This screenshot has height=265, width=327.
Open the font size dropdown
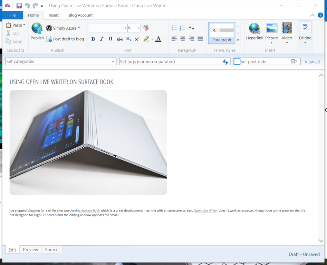(x=138, y=28)
